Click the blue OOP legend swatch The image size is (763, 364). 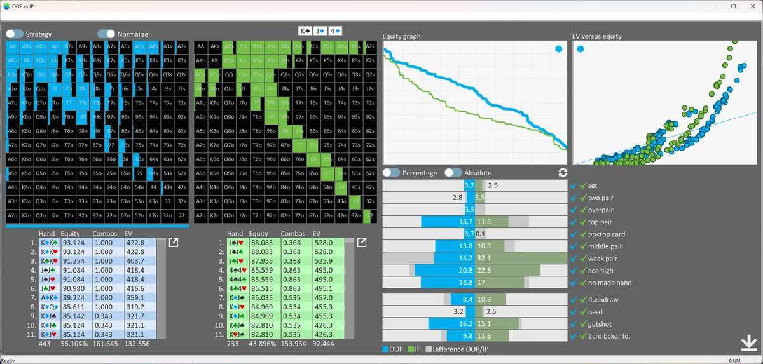[386, 349]
